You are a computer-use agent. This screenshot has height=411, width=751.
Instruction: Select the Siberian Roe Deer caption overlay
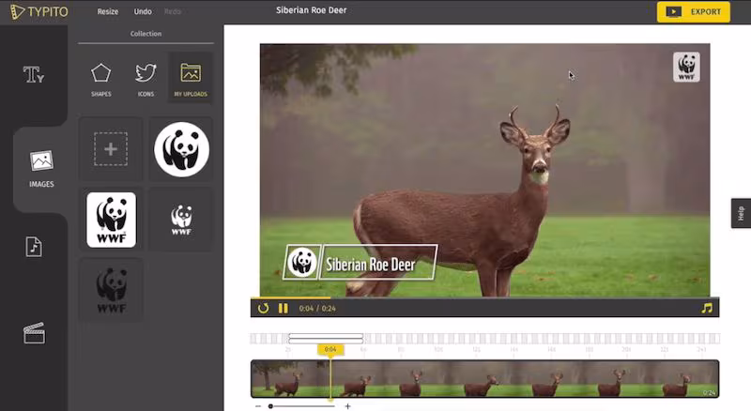pos(378,262)
